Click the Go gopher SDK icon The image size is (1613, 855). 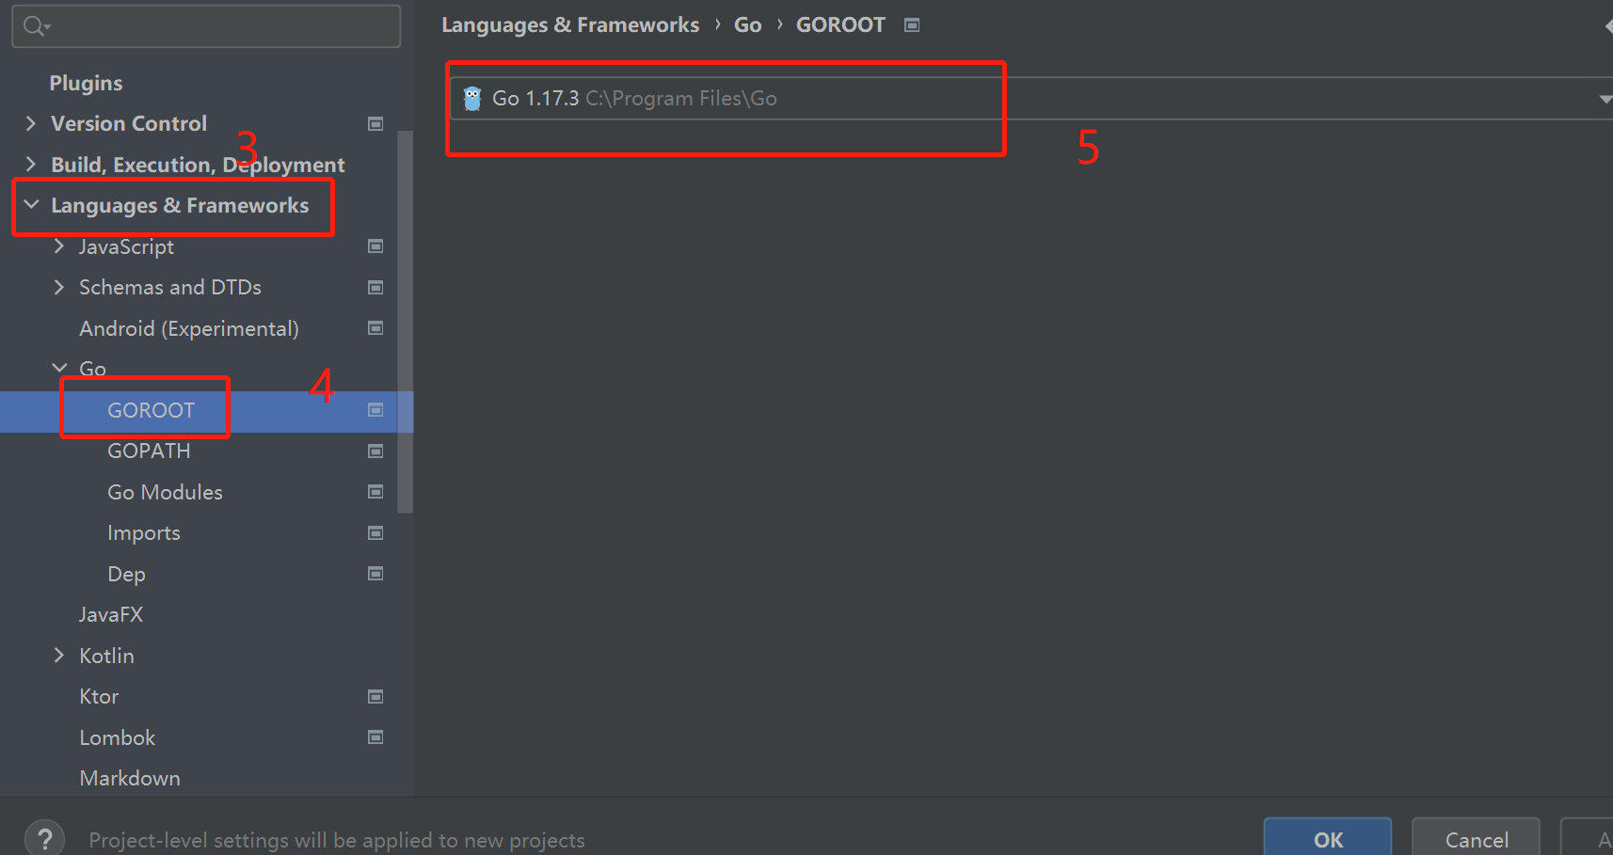(472, 99)
